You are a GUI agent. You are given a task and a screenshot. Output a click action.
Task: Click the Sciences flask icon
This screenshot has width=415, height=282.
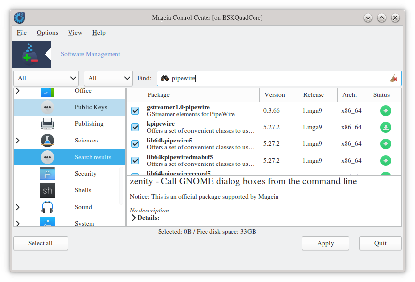(x=47, y=141)
